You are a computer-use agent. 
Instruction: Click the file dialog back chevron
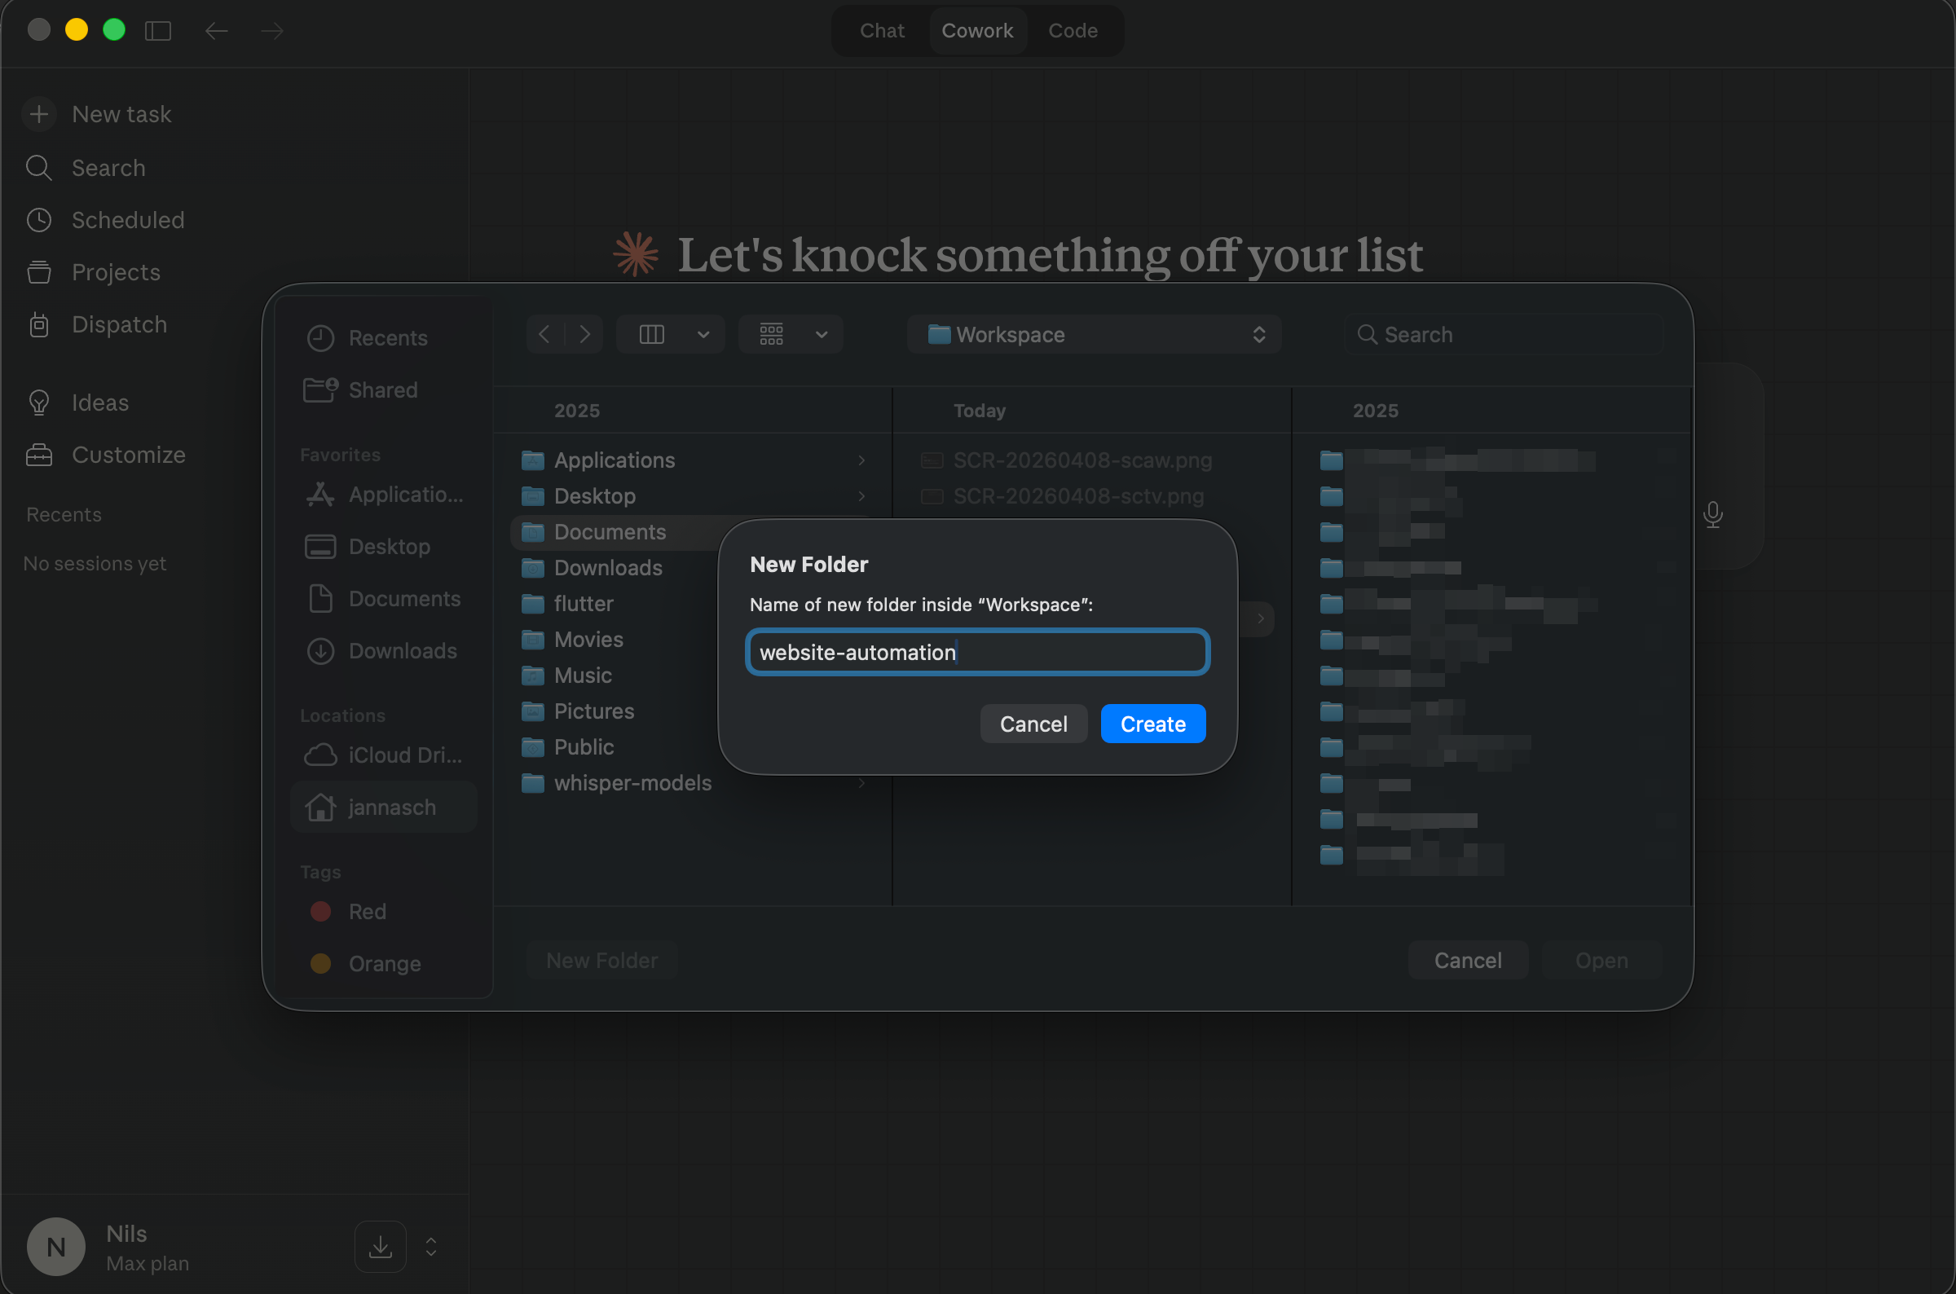[x=544, y=334]
